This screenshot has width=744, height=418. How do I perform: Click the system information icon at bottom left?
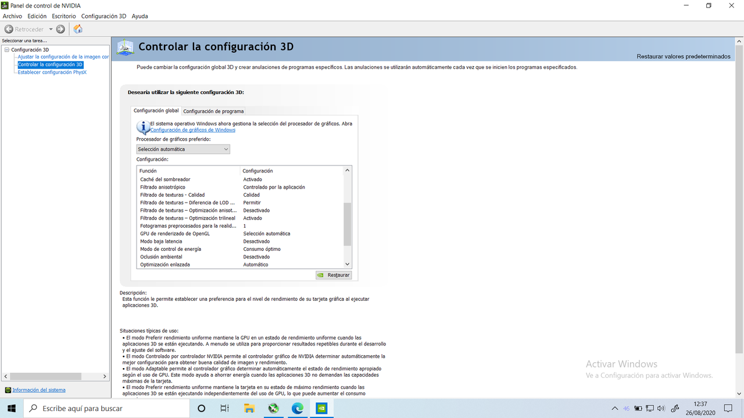8,390
